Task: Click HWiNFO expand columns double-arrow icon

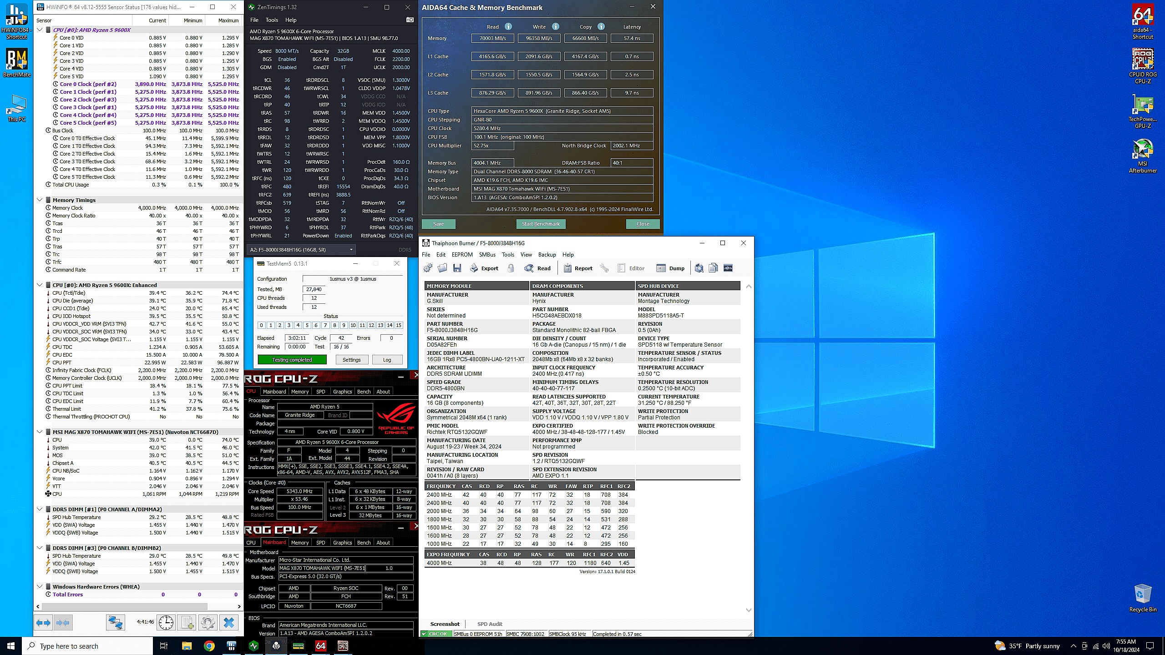Action: pyautogui.click(x=44, y=623)
